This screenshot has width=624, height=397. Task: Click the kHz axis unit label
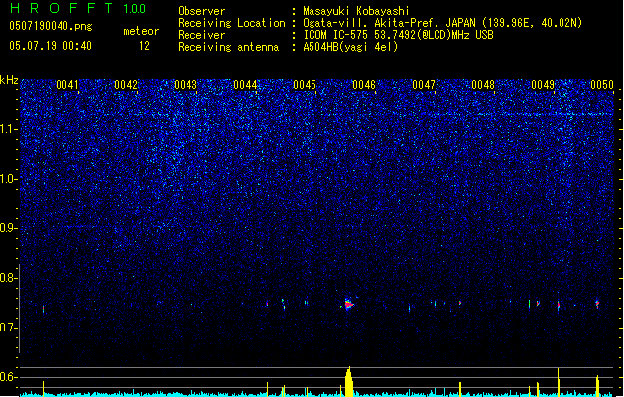pyautogui.click(x=9, y=80)
